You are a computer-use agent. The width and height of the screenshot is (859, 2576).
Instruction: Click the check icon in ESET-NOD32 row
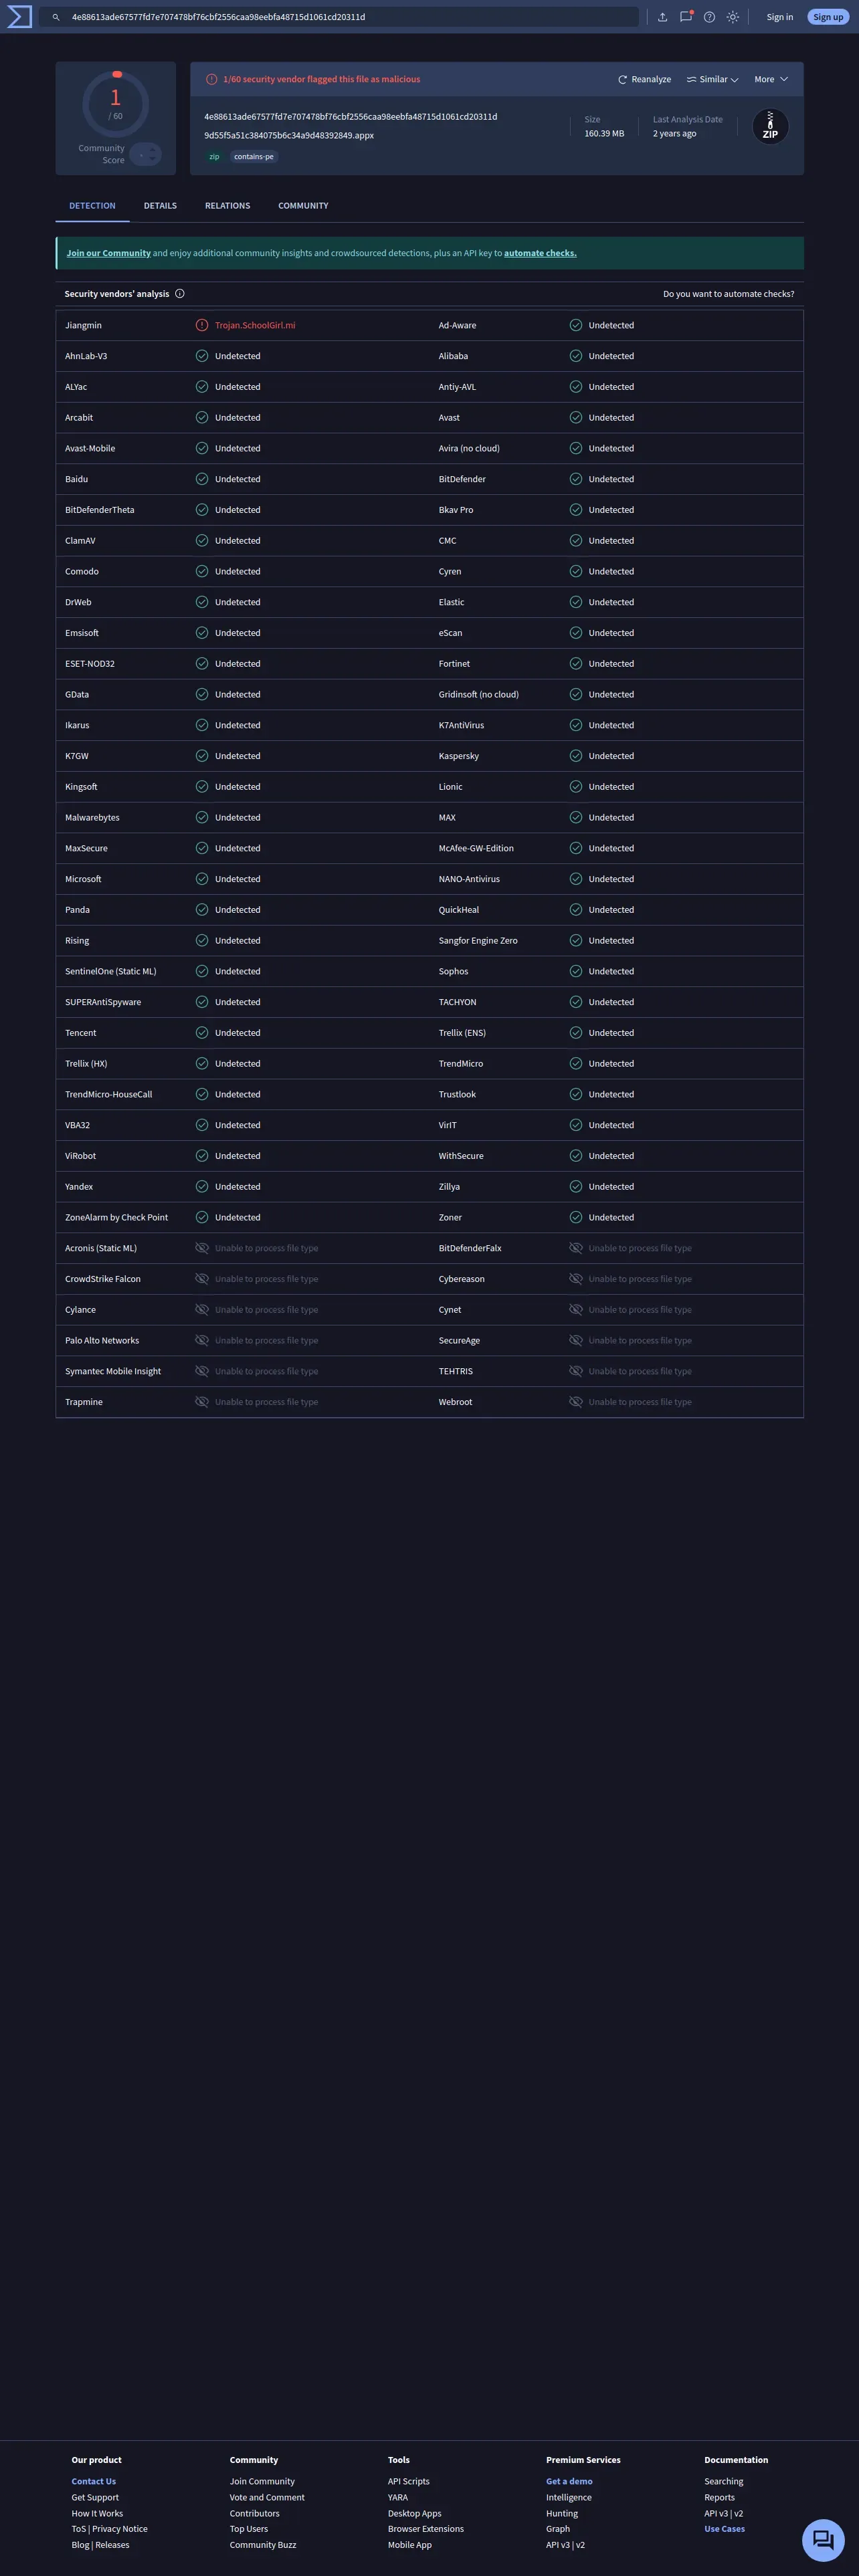(202, 664)
